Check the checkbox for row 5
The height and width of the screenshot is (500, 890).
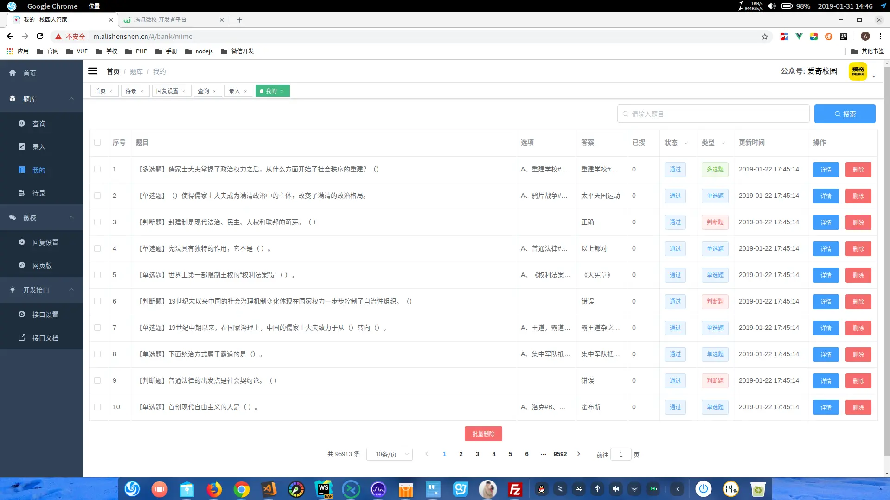point(98,275)
